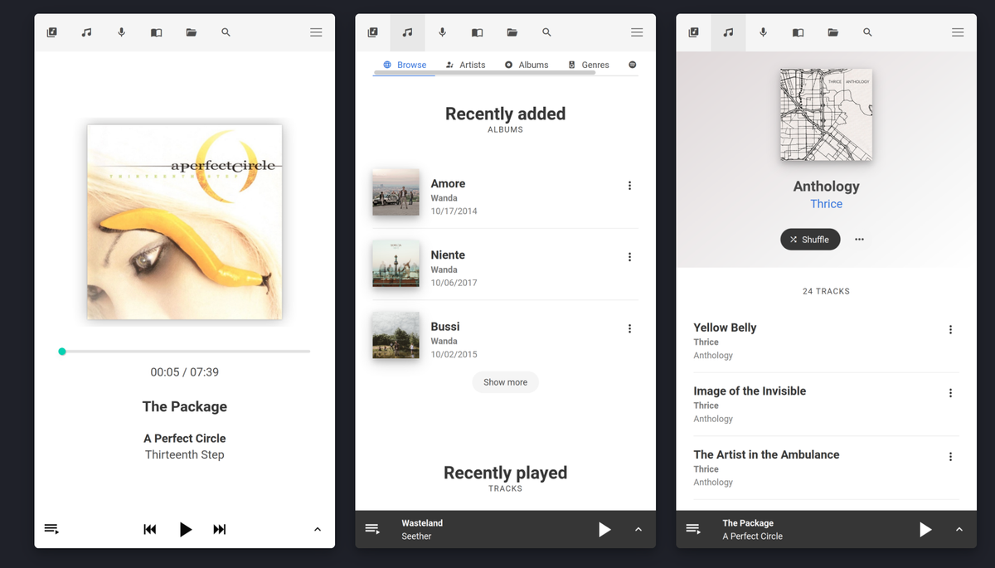
Task: Open search icon in middle panel
Action: 546,32
